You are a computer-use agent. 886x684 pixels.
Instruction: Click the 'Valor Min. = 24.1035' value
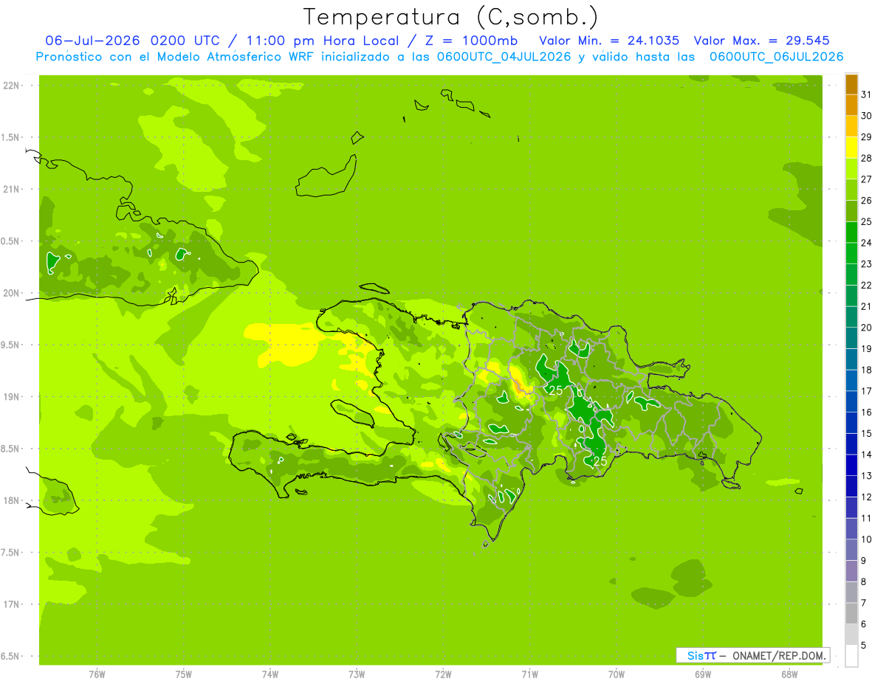coord(609,41)
